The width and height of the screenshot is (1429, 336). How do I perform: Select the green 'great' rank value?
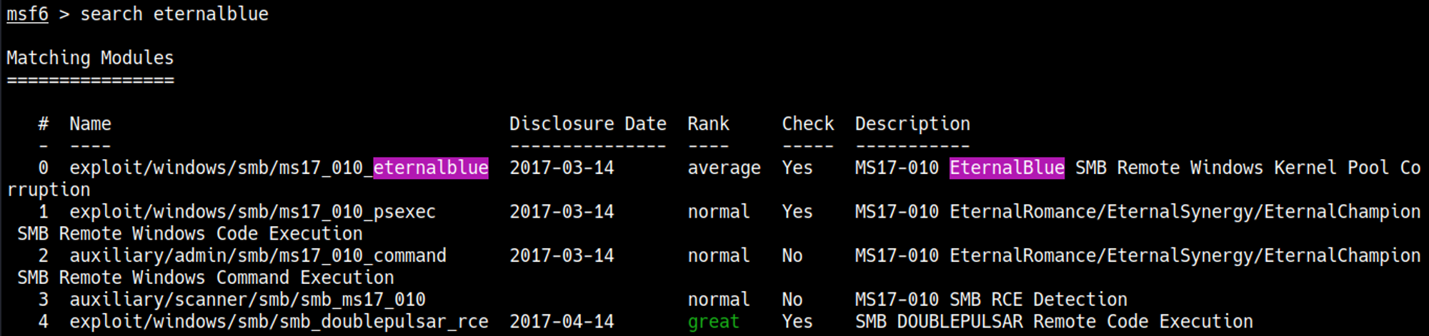(x=713, y=322)
